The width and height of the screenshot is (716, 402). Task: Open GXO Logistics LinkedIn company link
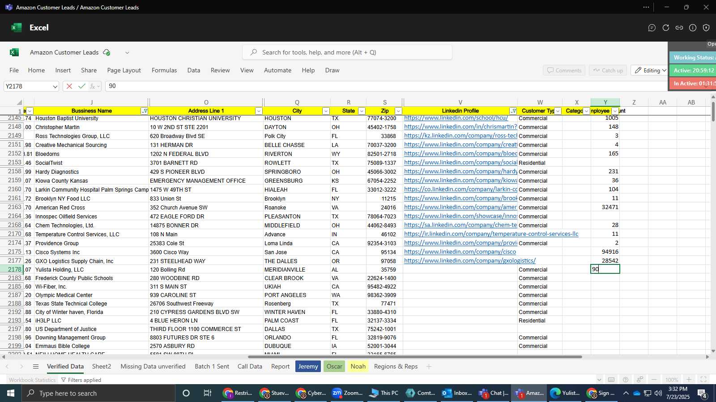pyautogui.click(x=470, y=260)
